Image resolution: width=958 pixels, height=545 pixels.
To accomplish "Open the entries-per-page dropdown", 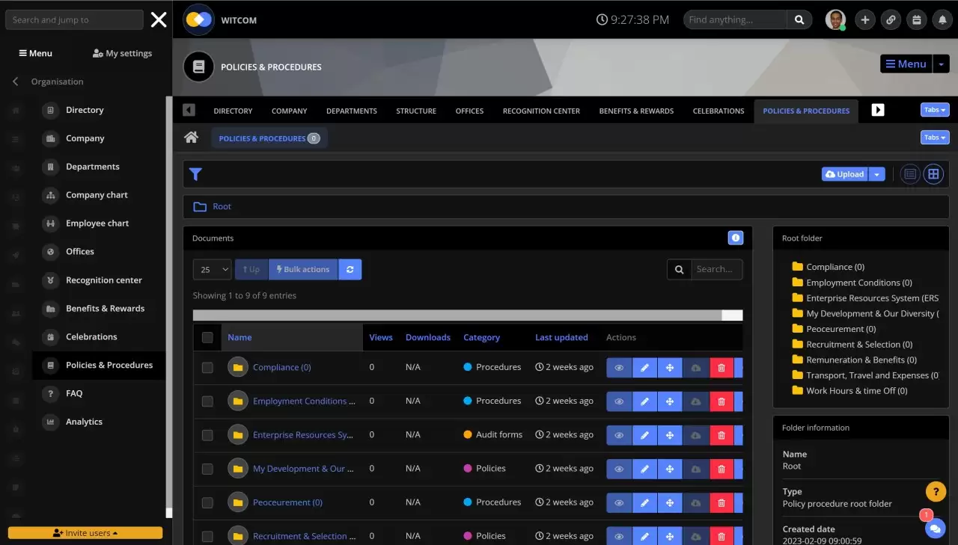I will point(212,269).
